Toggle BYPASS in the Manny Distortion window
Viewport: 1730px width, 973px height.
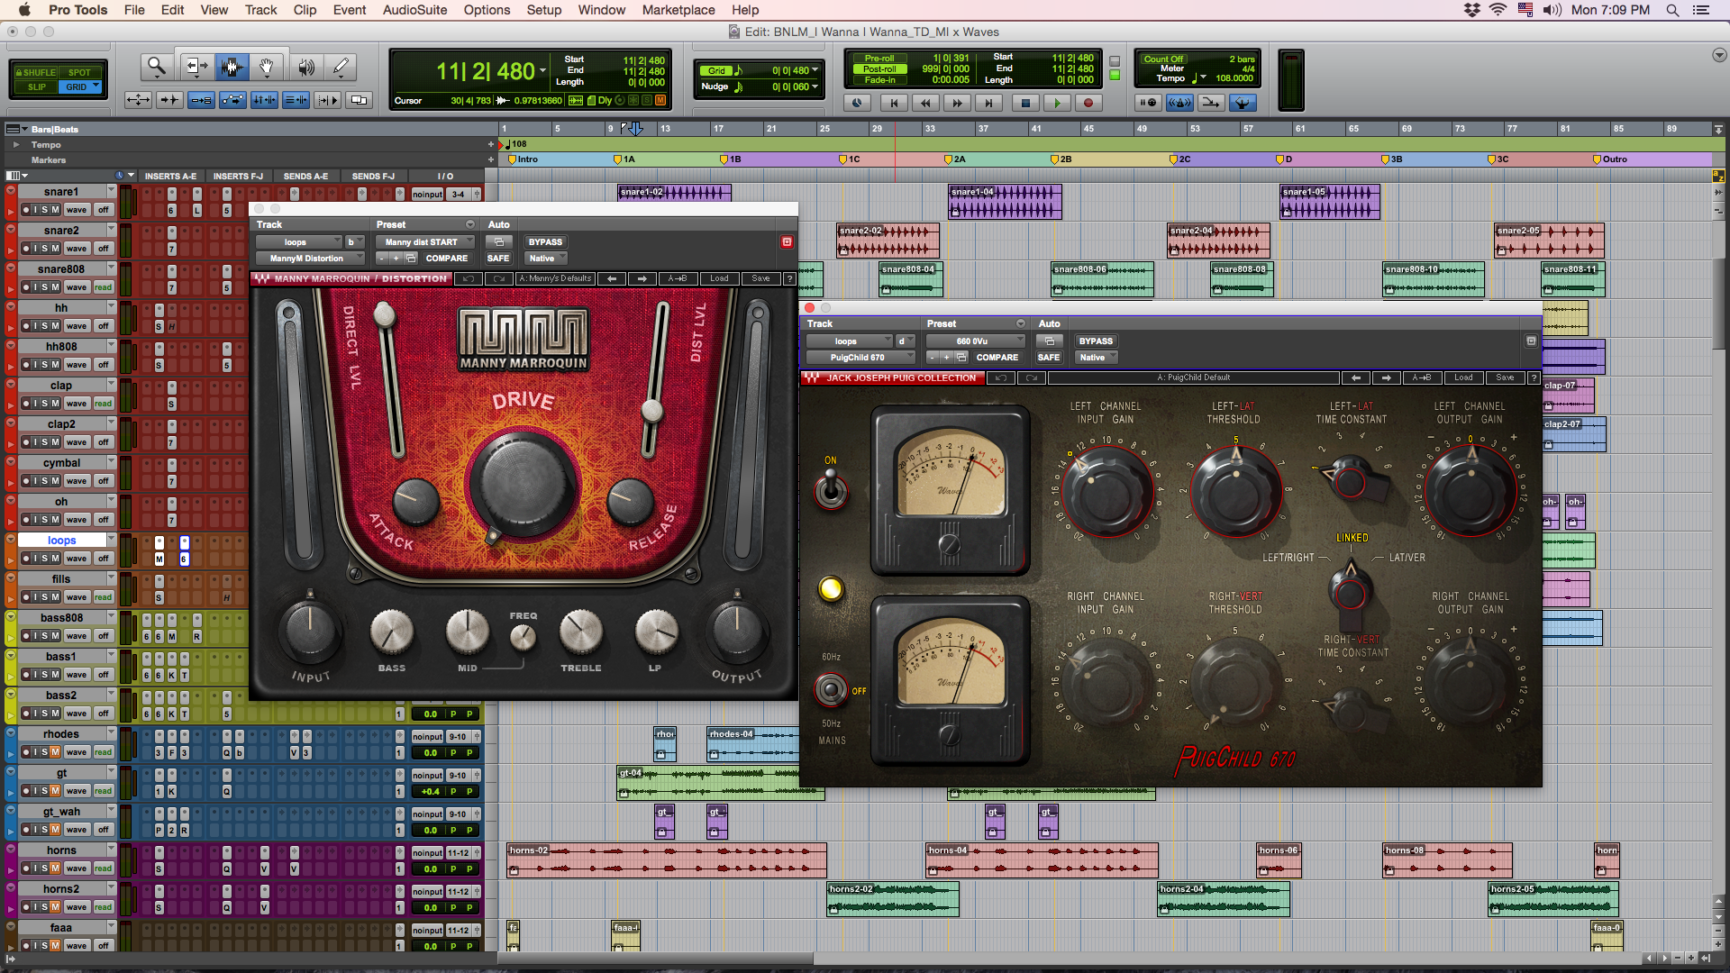tap(545, 241)
